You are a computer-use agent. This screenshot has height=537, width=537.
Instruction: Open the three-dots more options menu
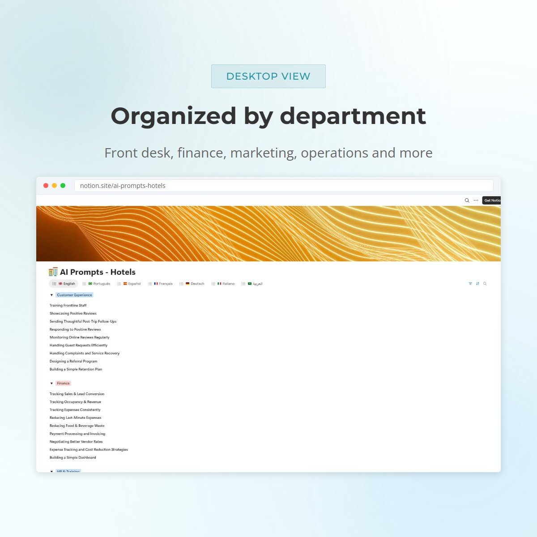coord(476,200)
